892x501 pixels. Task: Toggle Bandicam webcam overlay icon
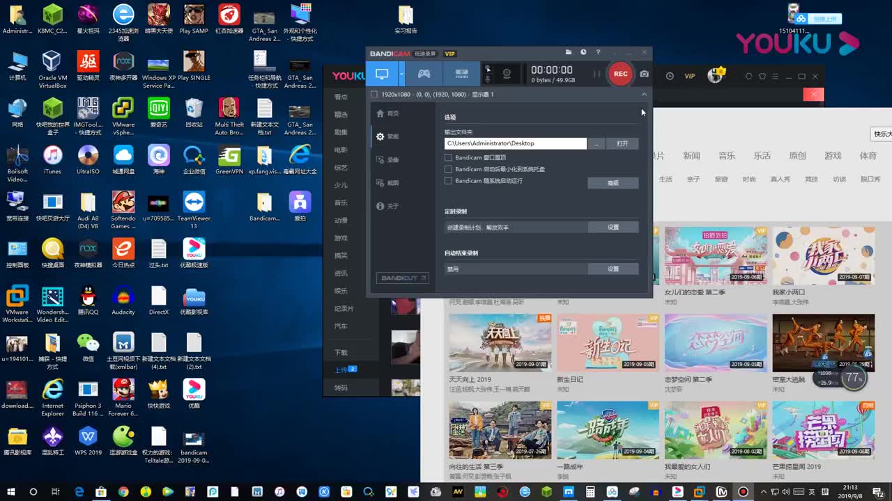pyautogui.click(x=507, y=74)
